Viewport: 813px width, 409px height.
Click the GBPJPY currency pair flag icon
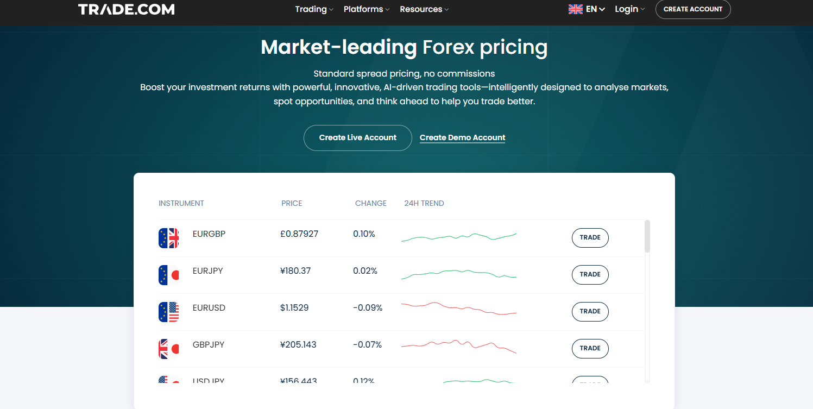(x=168, y=349)
